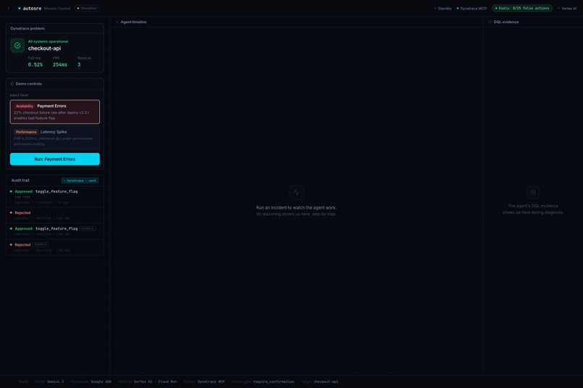Click the Evals: 0/25 false actions badge
583x388 pixels.
[x=522, y=8]
